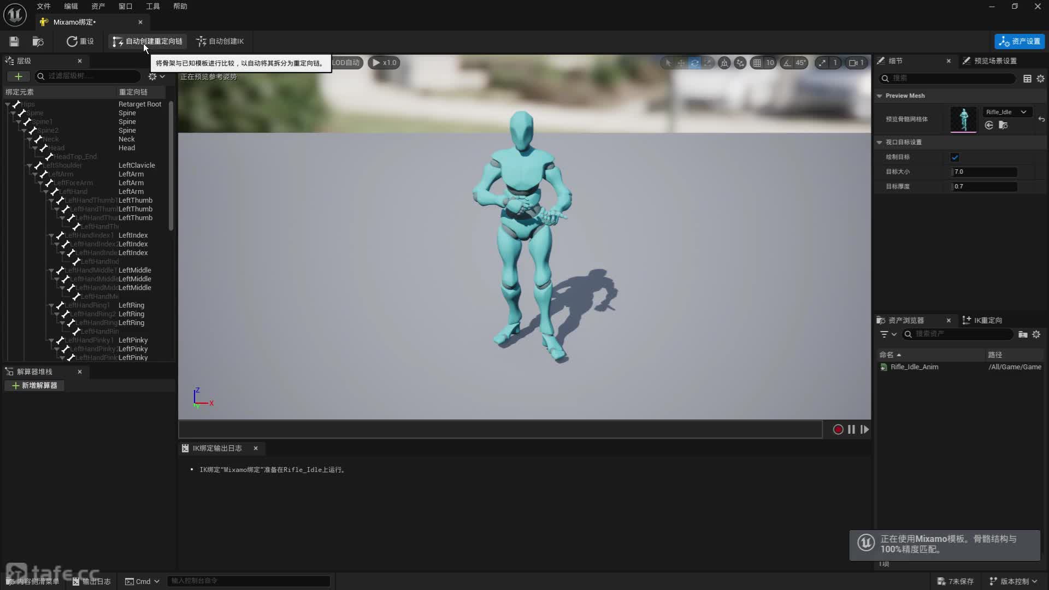Pause the animation playback
Viewport: 1049px width, 590px height.
click(x=851, y=430)
